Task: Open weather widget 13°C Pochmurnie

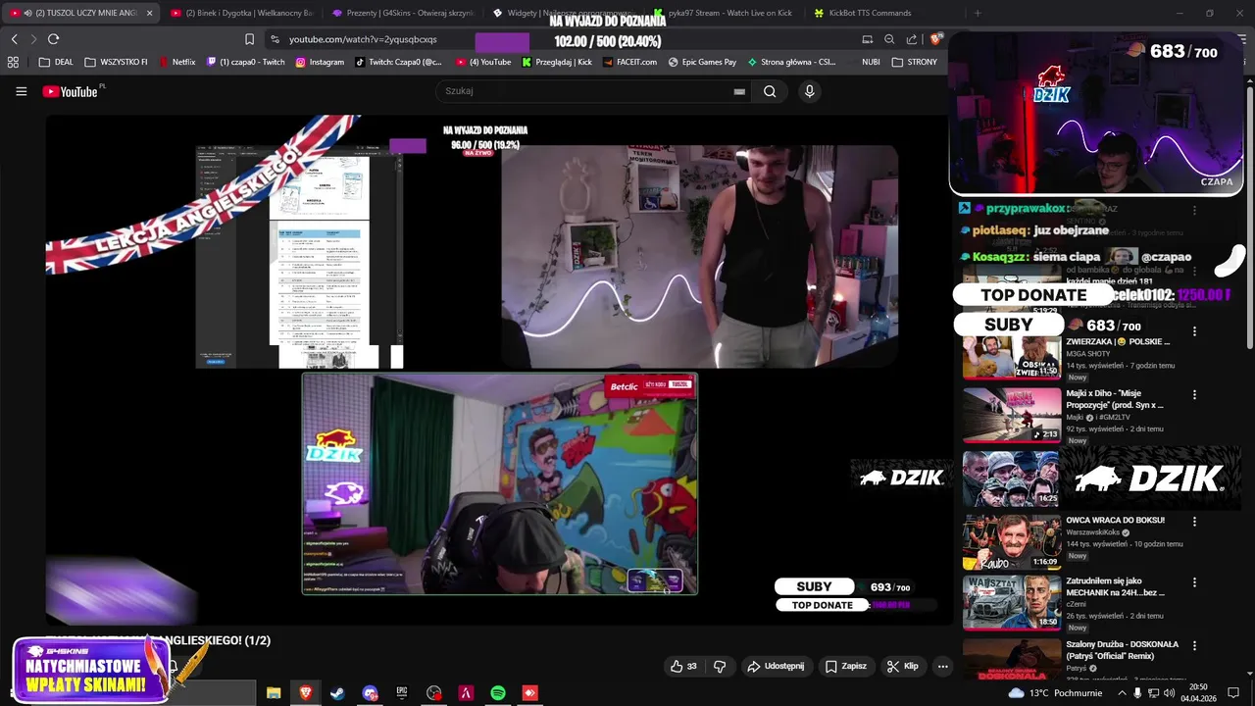Action: [x=1054, y=693]
